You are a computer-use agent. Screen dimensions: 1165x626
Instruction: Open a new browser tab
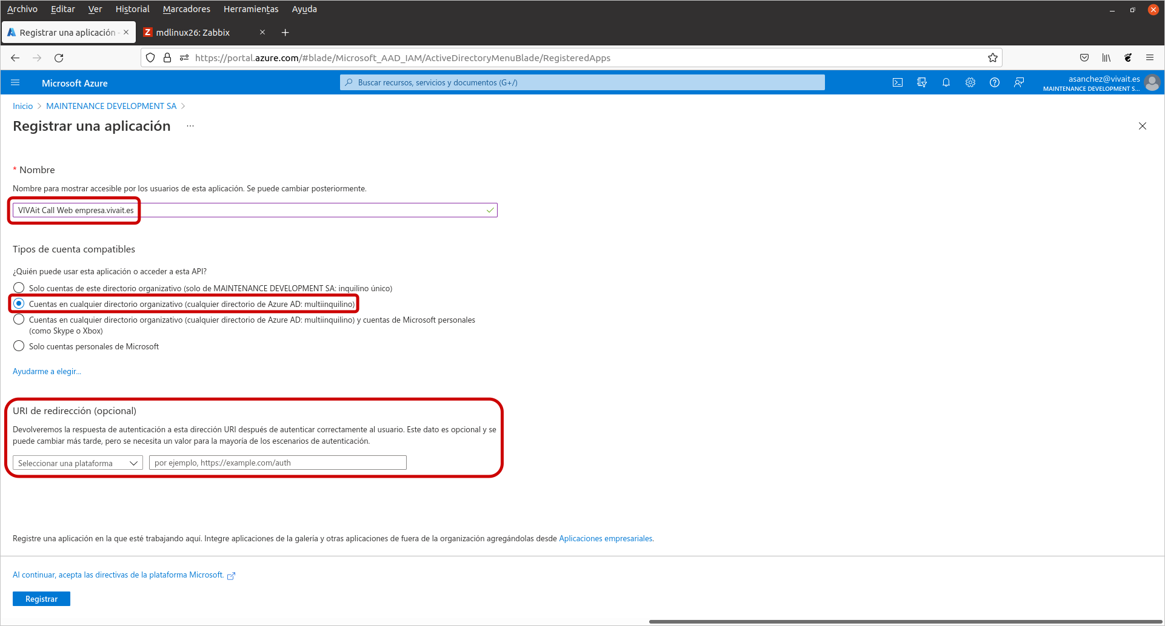[285, 32]
